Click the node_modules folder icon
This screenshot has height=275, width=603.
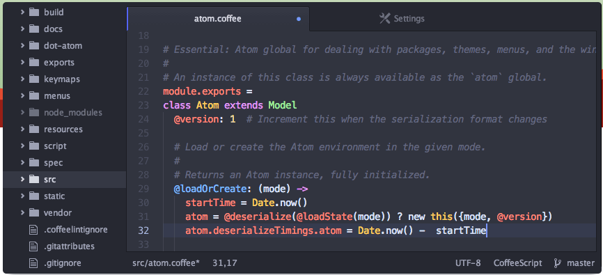tap(34, 113)
